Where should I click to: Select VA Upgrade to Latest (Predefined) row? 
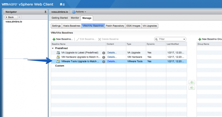(x=119, y=53)
